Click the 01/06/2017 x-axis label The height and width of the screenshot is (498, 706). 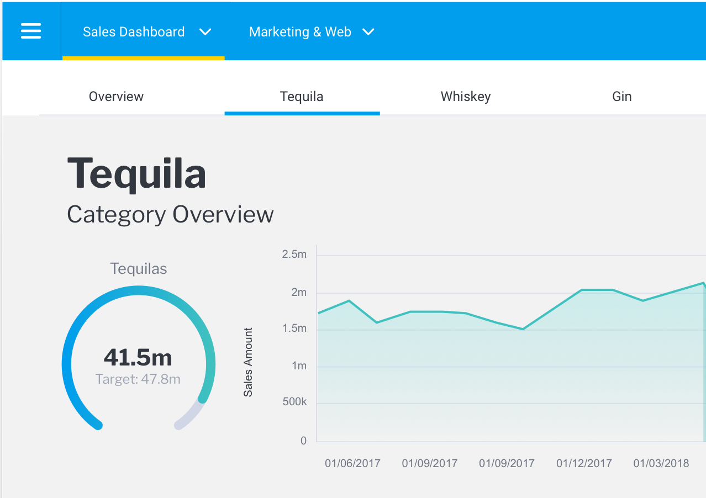(x=352, y=463)
